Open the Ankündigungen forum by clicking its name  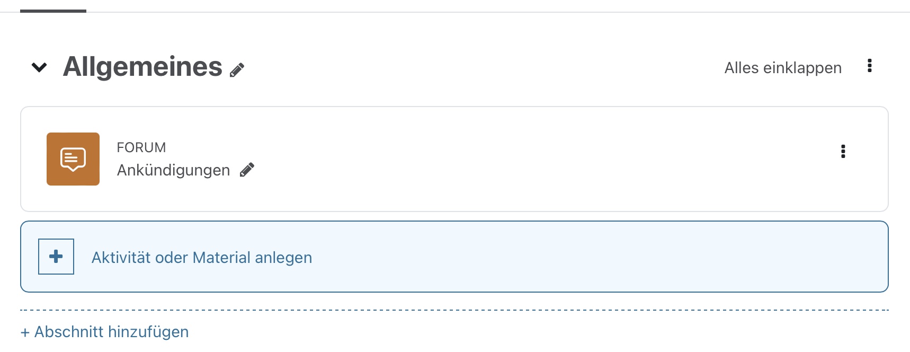coord(173,170)
